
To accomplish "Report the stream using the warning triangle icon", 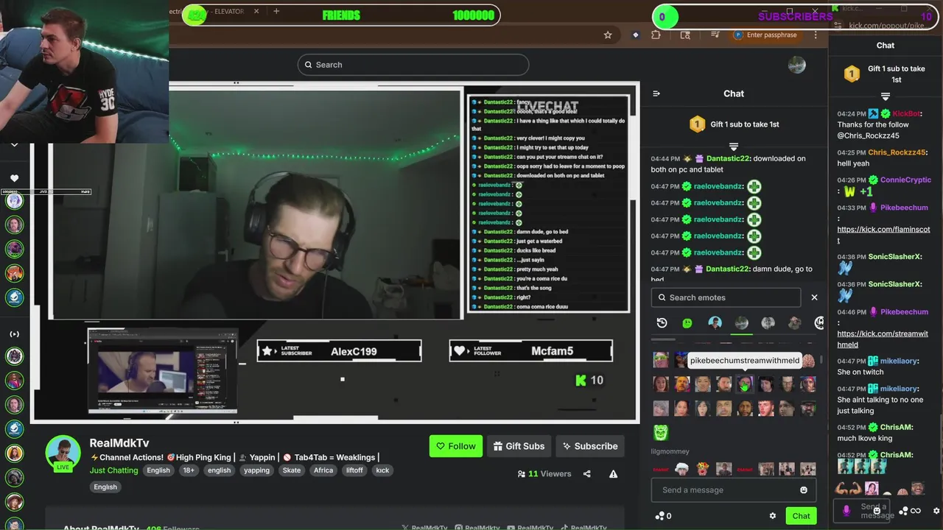I will pos(613,474).
